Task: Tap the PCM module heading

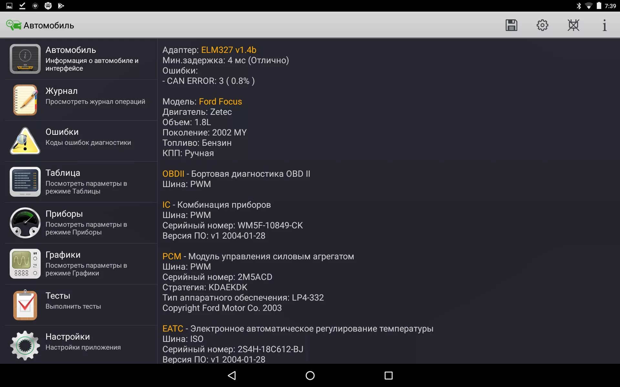Action: (x=171, y=256)
